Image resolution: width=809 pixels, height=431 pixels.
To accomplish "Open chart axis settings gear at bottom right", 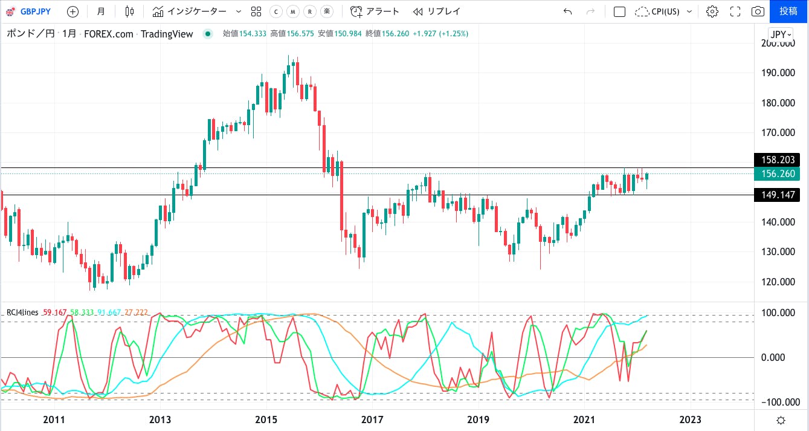I will click(x=781, y=420).
